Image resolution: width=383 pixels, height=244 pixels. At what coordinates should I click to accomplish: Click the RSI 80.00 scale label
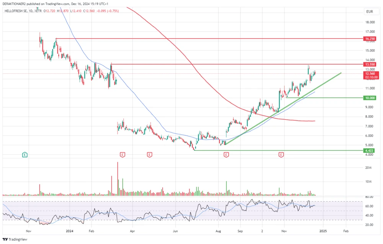click(369, 197)
